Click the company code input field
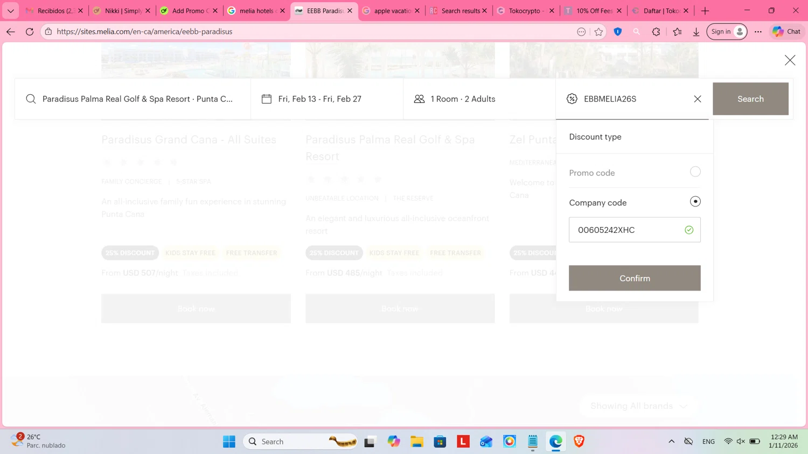808x454 pixels. point(635,230)
